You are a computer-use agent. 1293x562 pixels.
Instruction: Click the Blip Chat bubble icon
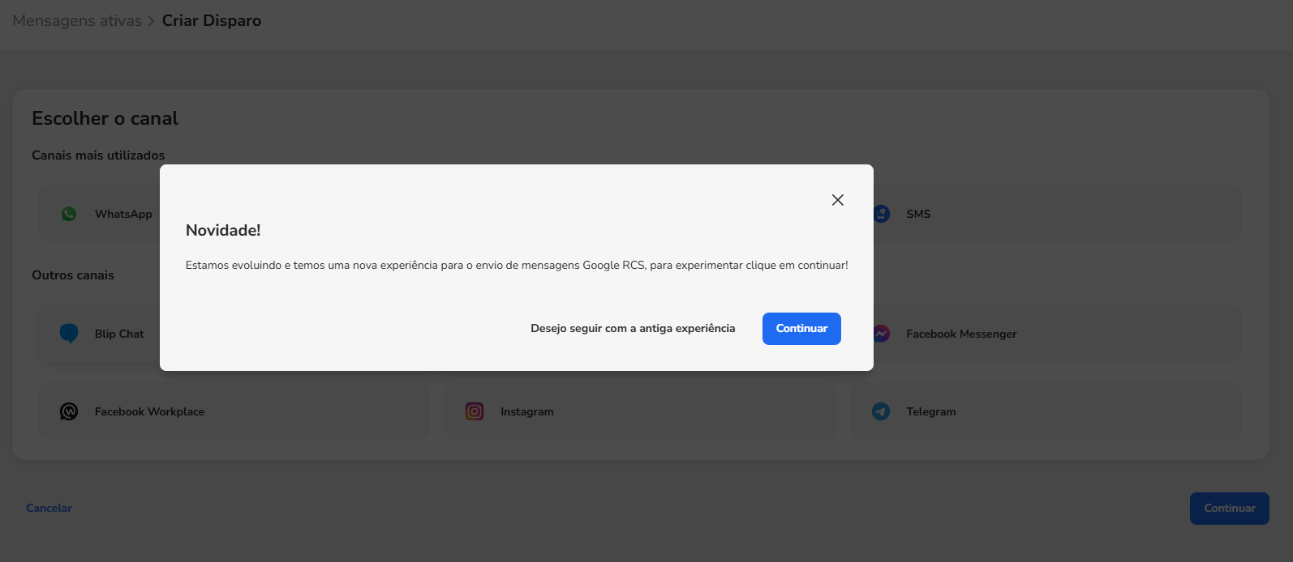pos(69,334)
